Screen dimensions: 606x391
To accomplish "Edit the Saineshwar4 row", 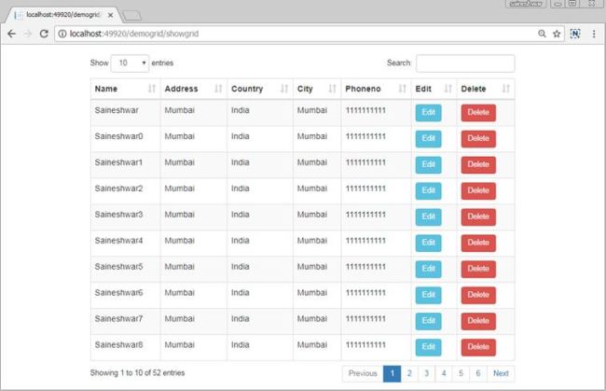I will pyautogui.click(x=428, y=243).
